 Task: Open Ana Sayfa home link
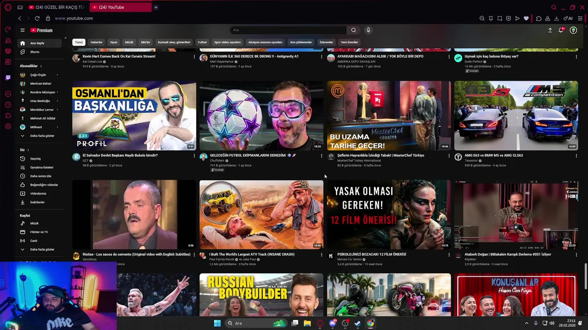coord(39,43)
